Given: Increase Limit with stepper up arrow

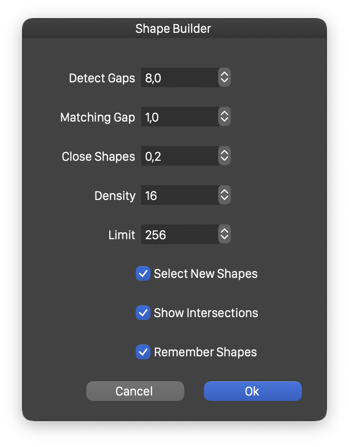Looking at the screenshot, I should (224, 230).
